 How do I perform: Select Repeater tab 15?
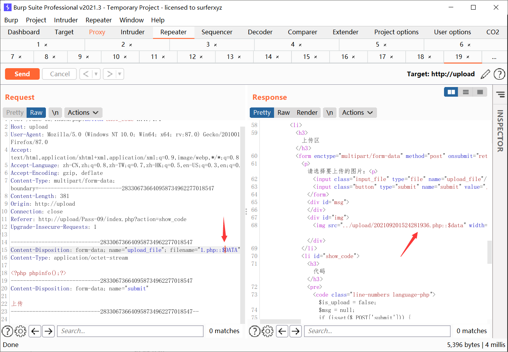[x=310, y=57]
